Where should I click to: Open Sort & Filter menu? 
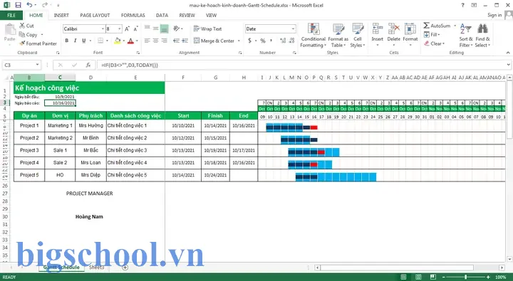tap(466, 36)
